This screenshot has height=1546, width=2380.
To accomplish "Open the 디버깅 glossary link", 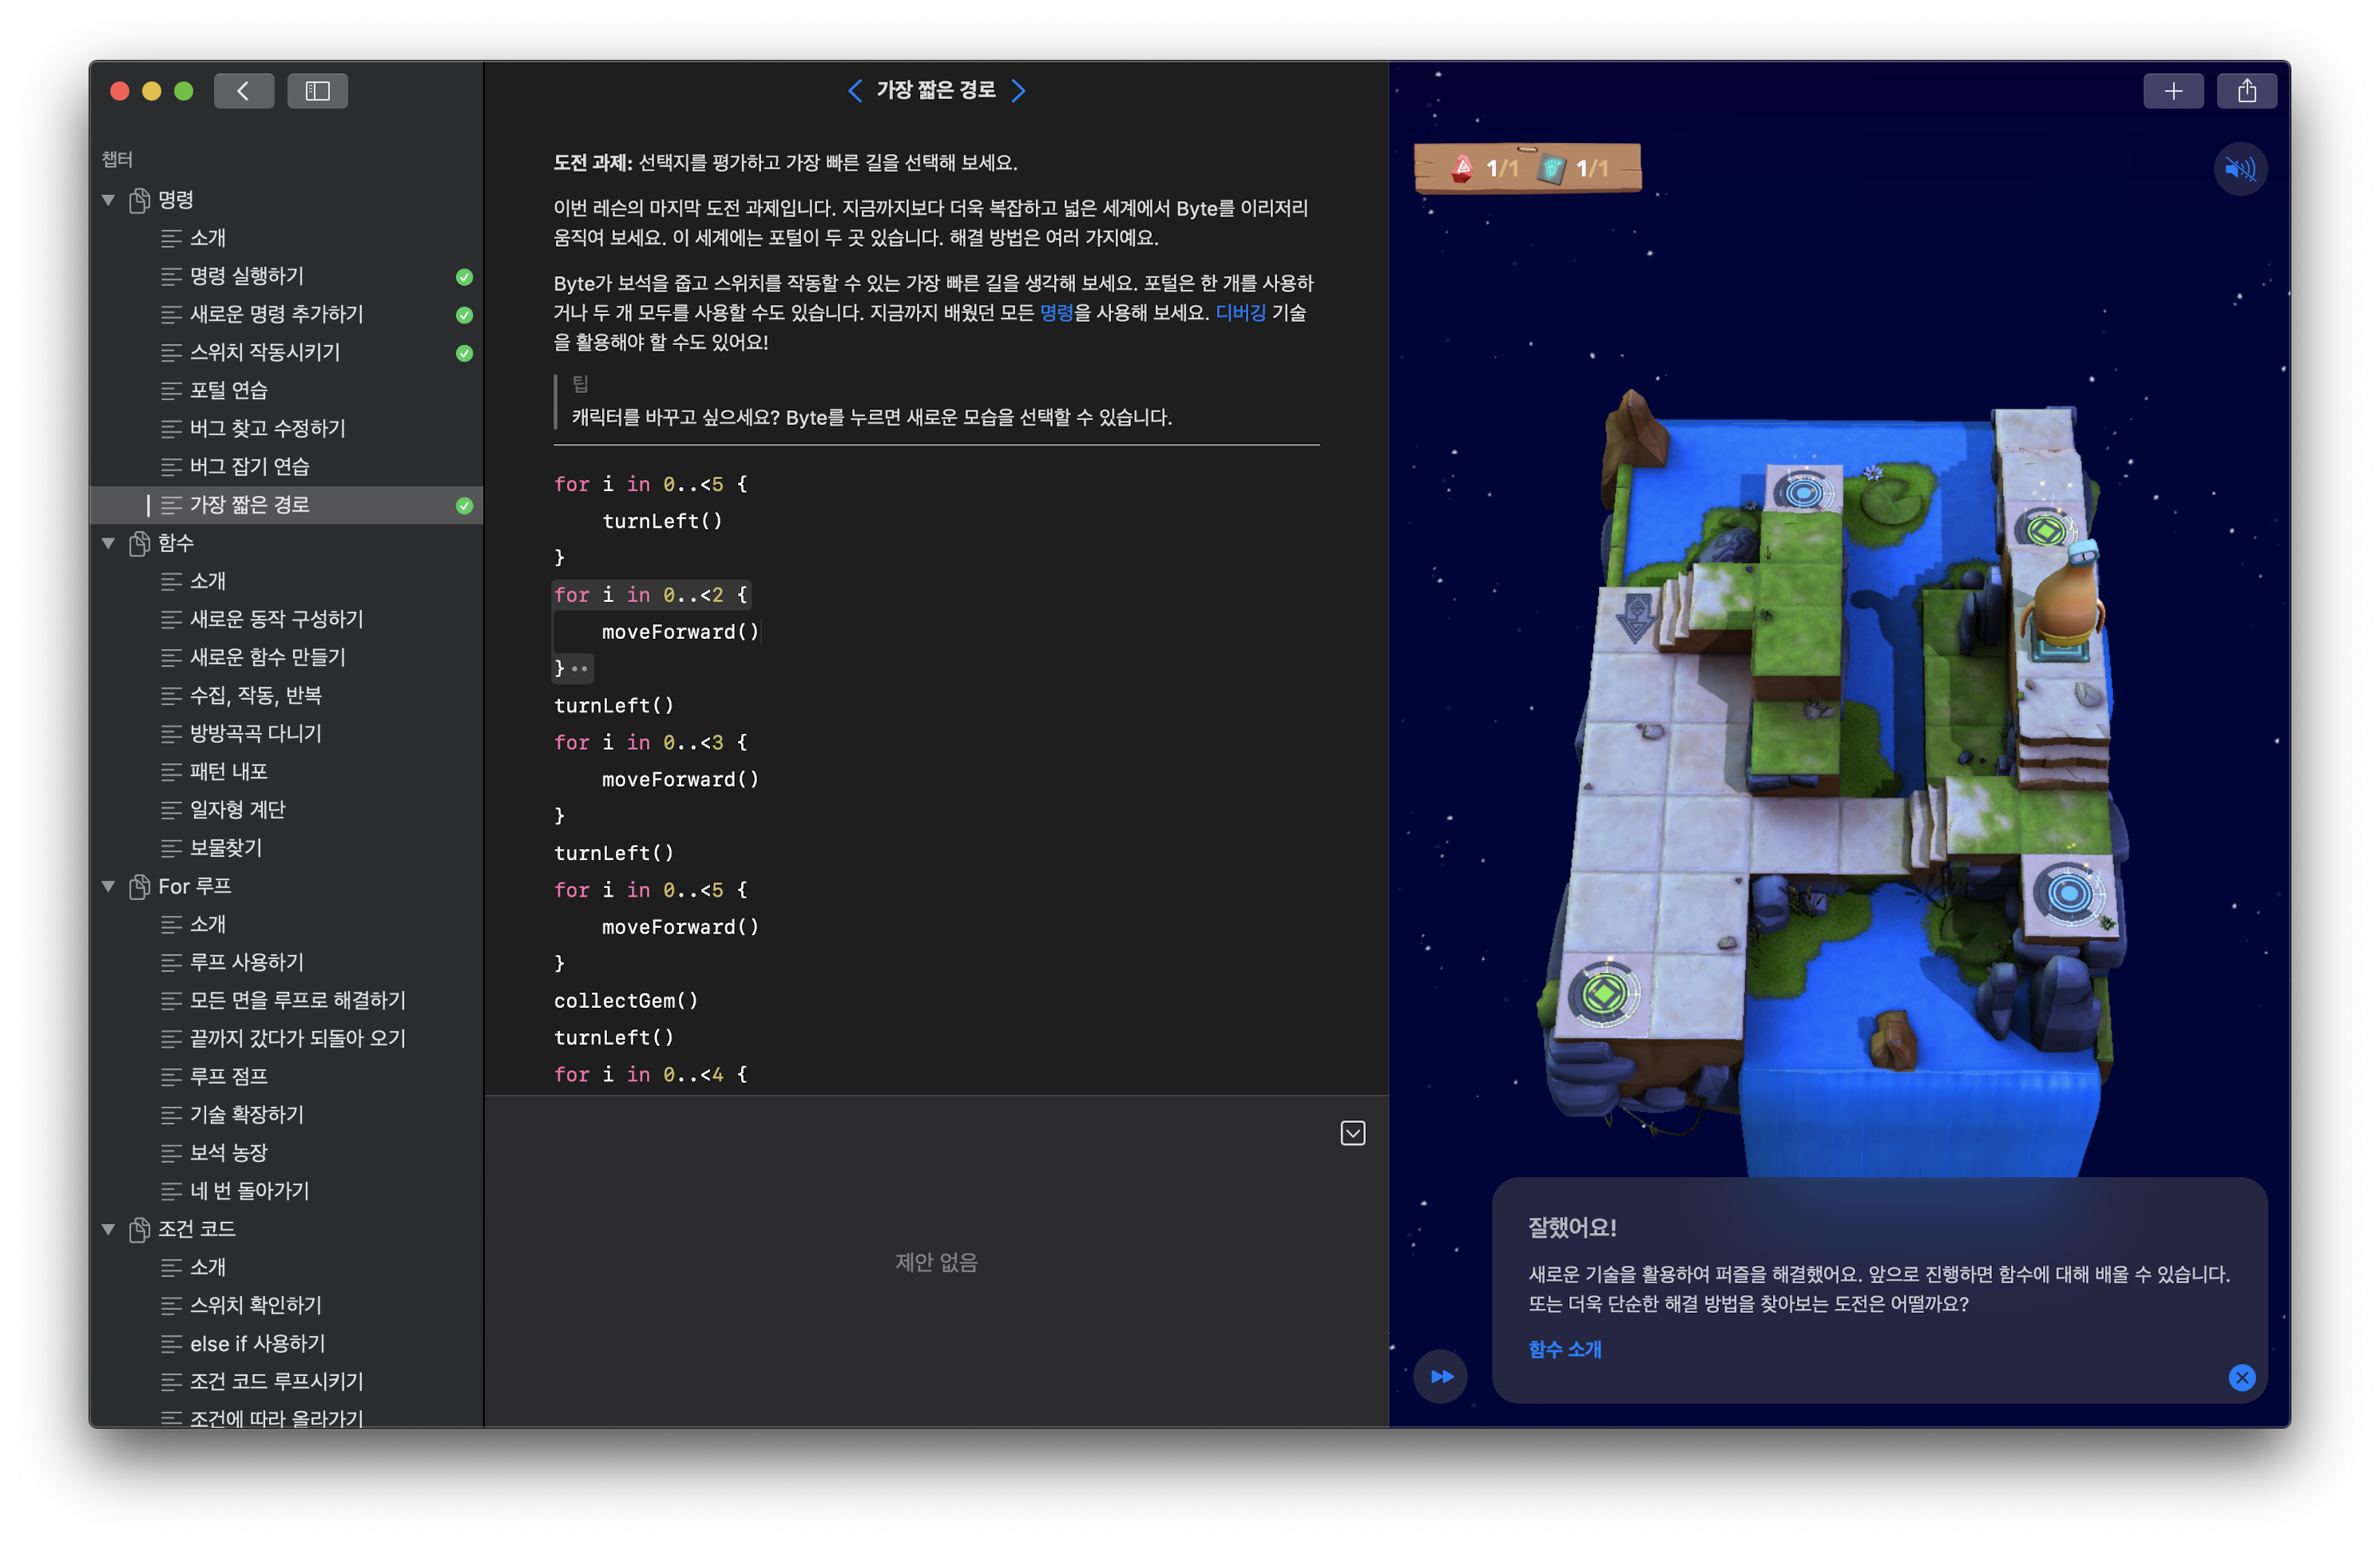I will [x=1240, y=313].
